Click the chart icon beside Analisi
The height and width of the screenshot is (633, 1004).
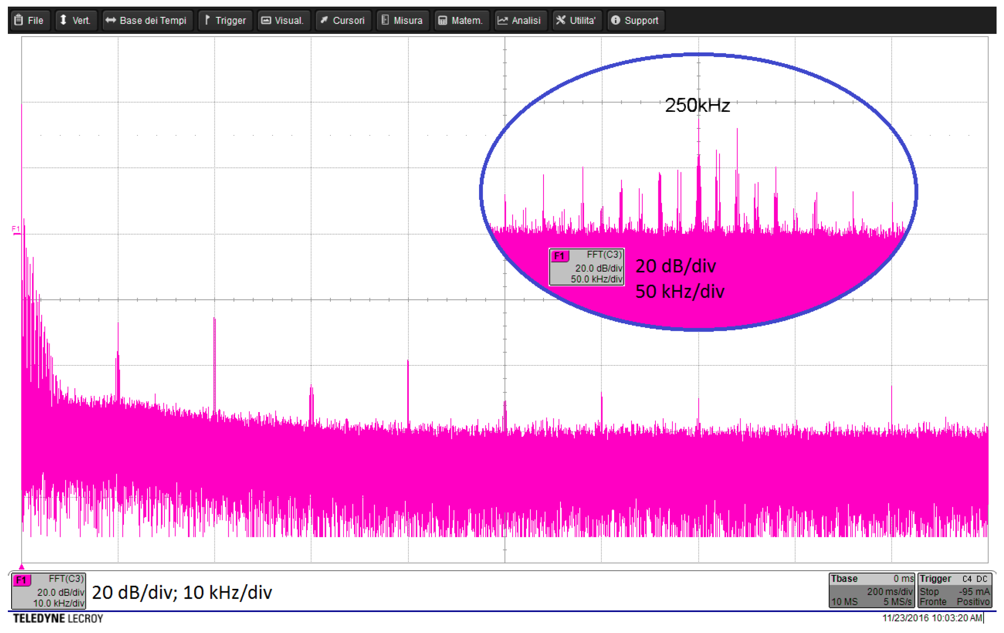click(x=503, y=20)
